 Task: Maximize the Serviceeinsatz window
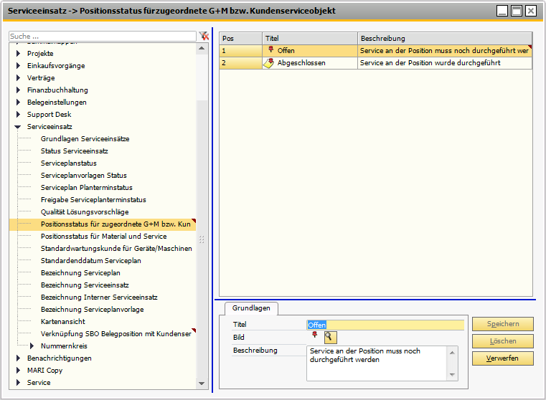(x=517, y=11)
